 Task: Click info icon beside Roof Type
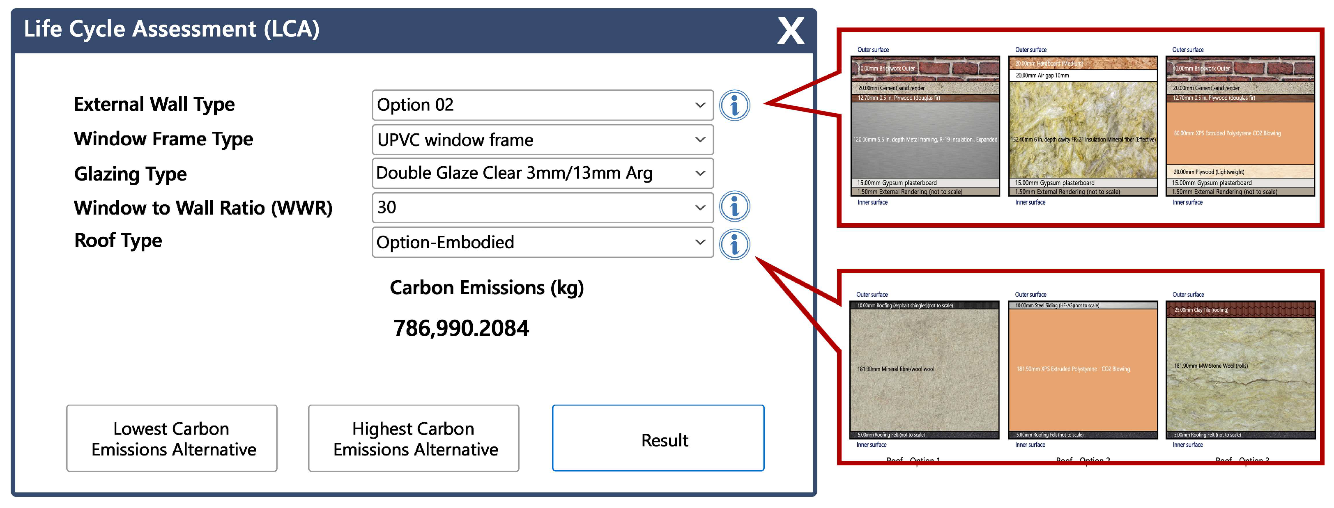click(734, 244)
